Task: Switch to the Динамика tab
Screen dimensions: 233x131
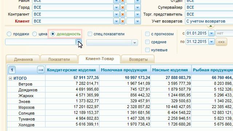Action: [23, 59]
